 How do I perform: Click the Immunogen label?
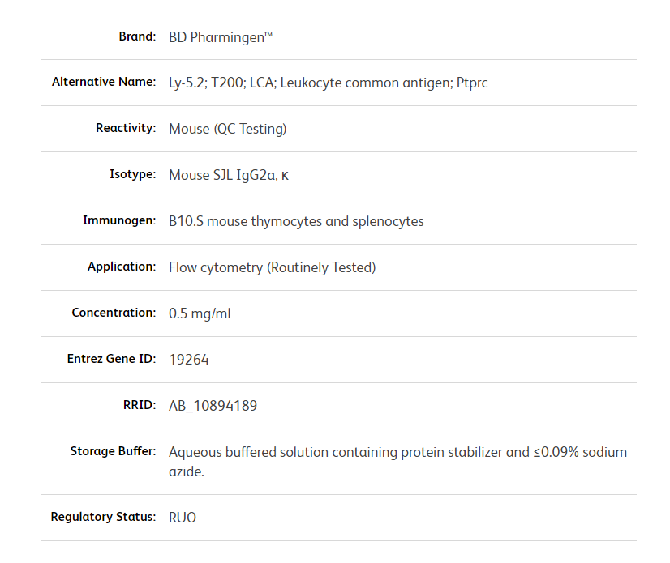click(x=119, y=220)
